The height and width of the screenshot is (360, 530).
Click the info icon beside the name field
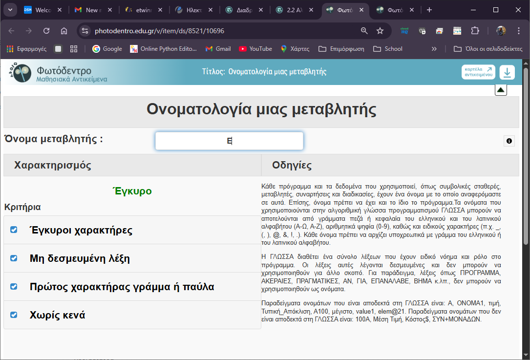coord(509,141)
